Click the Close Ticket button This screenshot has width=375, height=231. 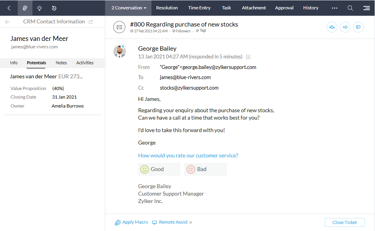[x=345, y=222]
